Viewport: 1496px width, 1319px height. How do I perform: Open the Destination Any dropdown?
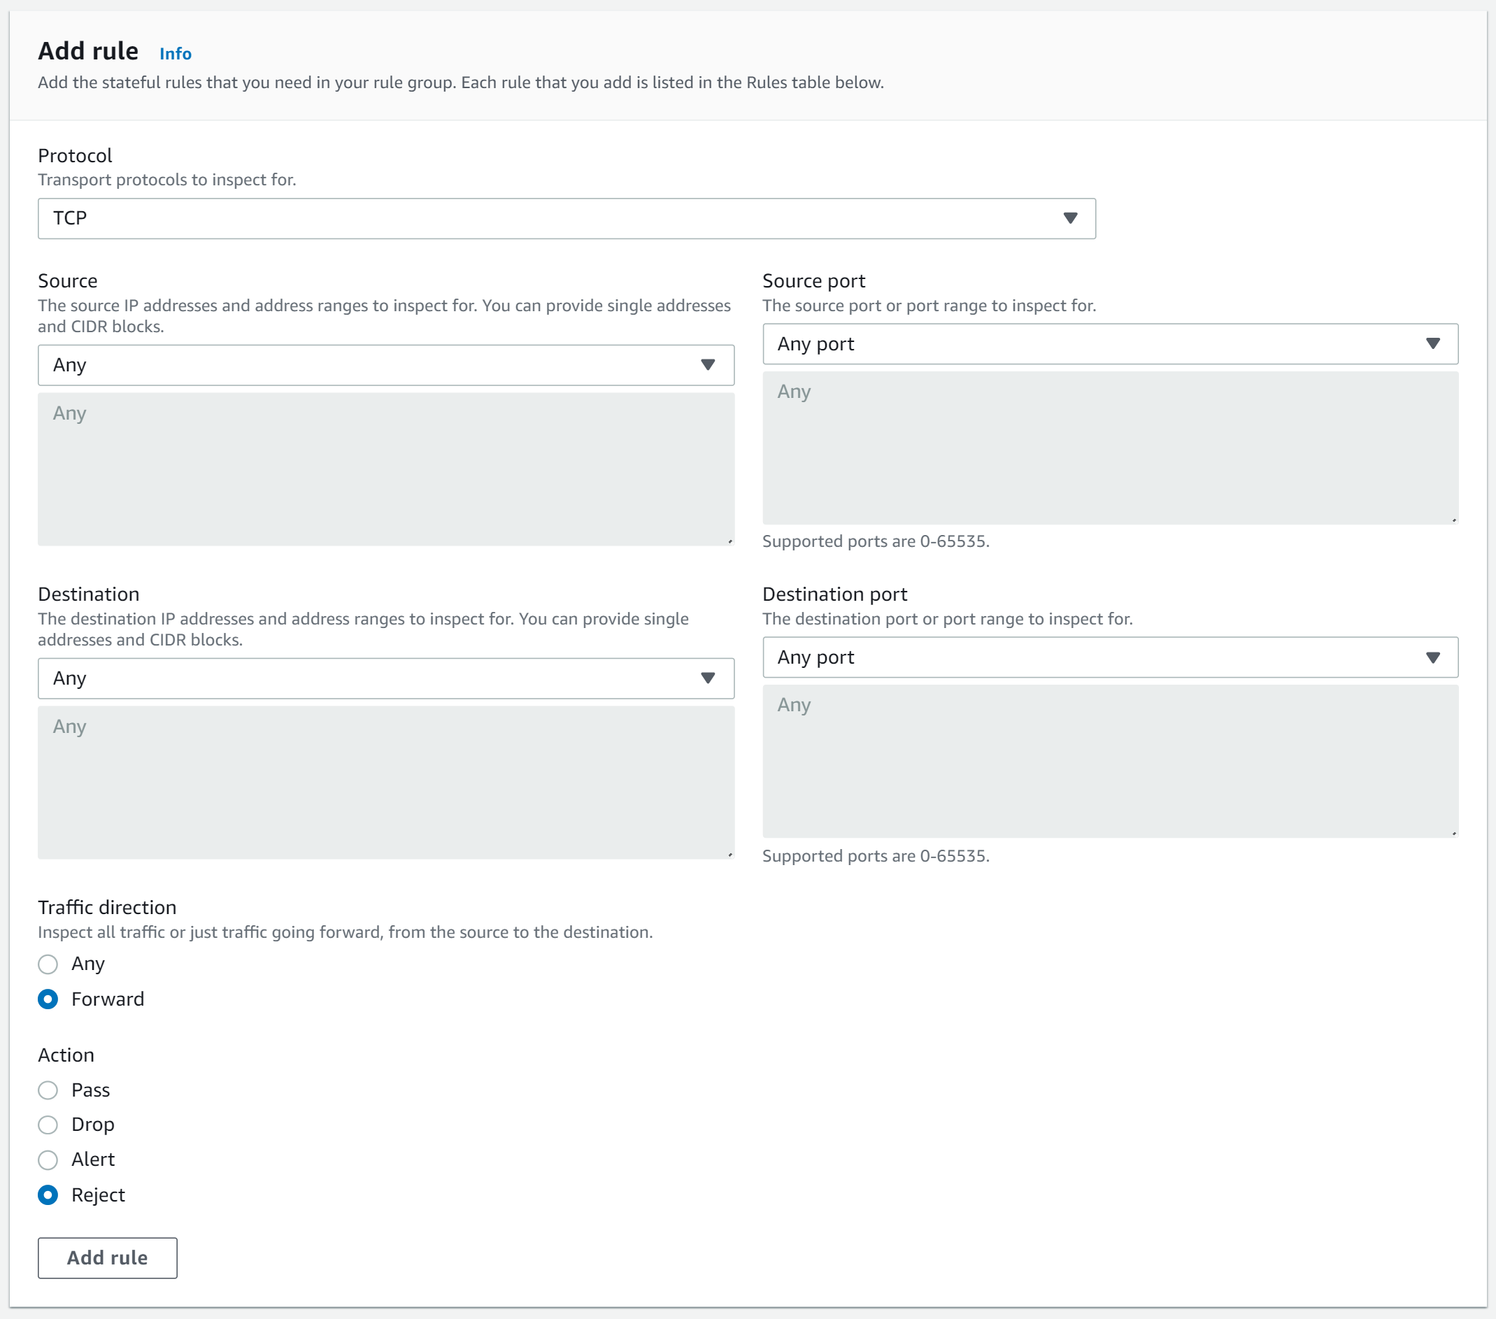(x=385, y=678)
